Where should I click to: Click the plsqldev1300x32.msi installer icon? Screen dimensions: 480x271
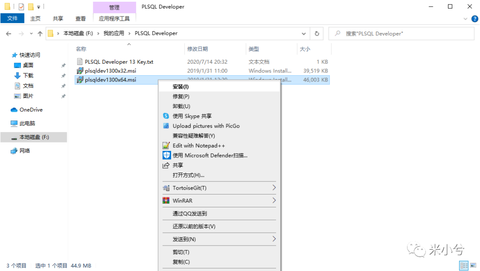click(80, 70)
